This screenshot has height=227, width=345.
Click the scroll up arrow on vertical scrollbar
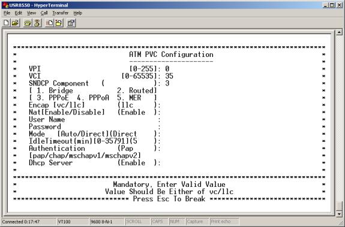339,32
